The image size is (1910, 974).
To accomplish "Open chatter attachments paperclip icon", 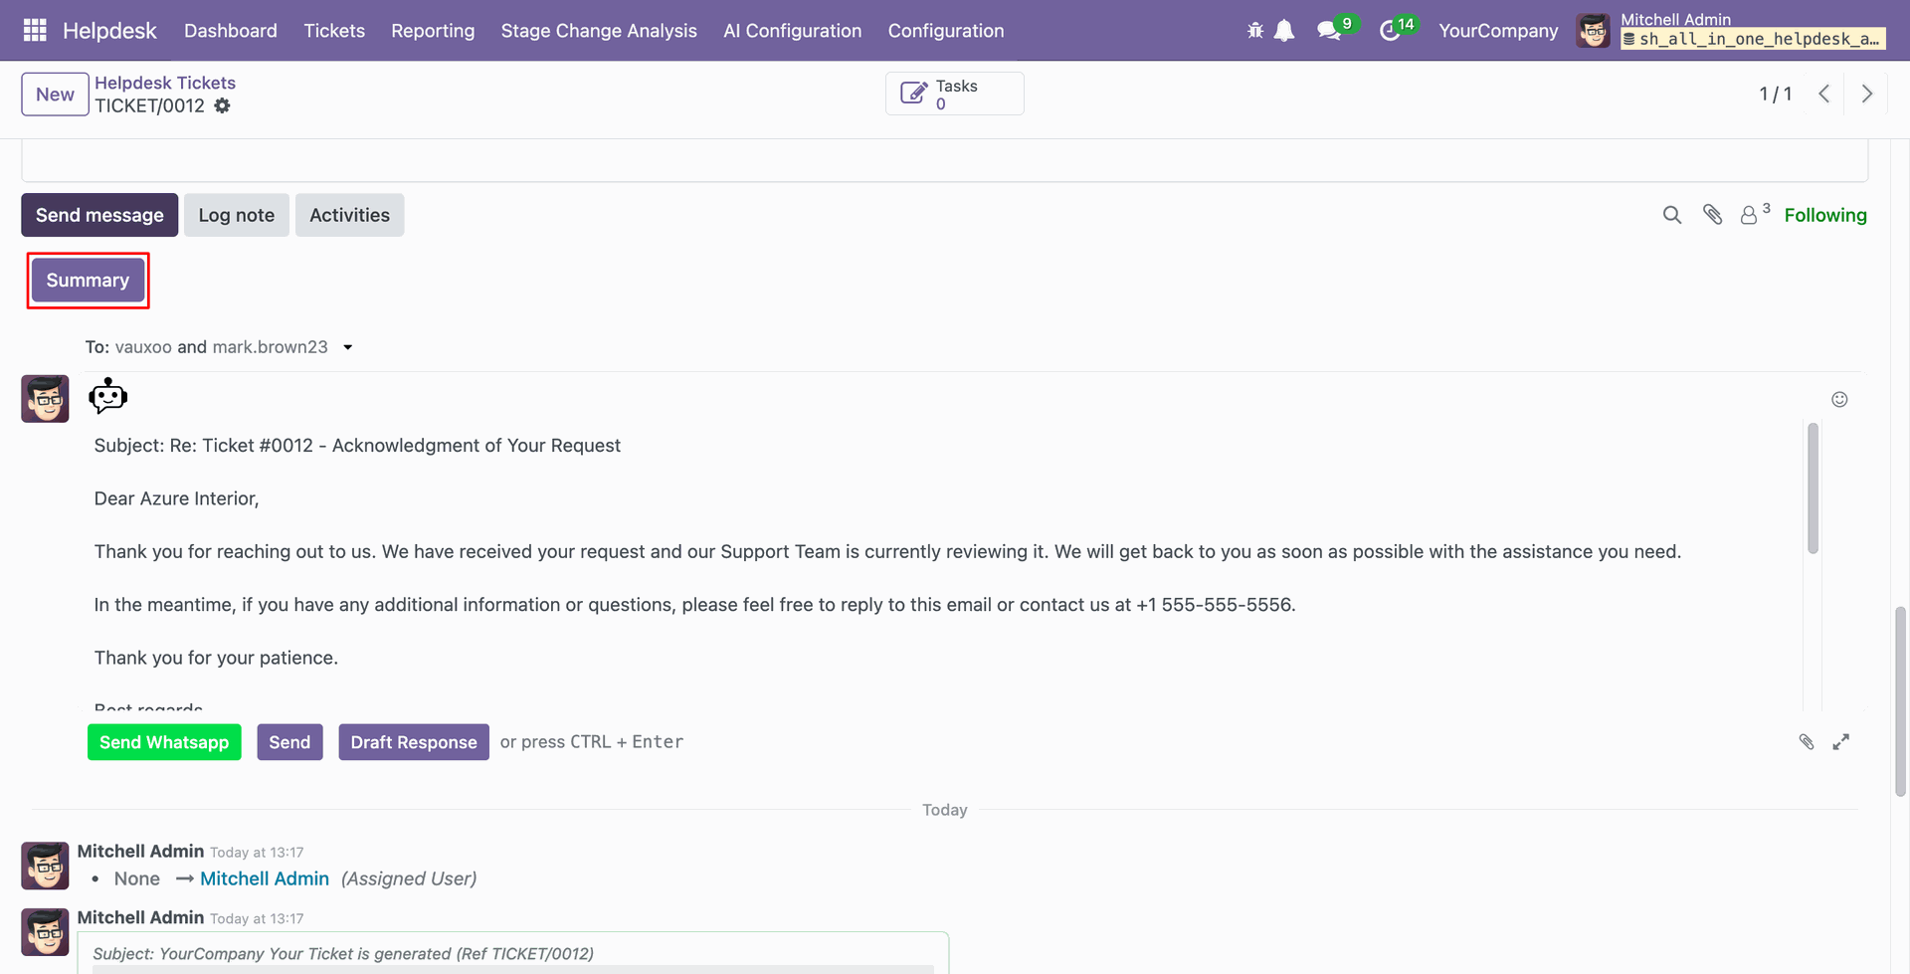I will click(x=1712, y=215).
